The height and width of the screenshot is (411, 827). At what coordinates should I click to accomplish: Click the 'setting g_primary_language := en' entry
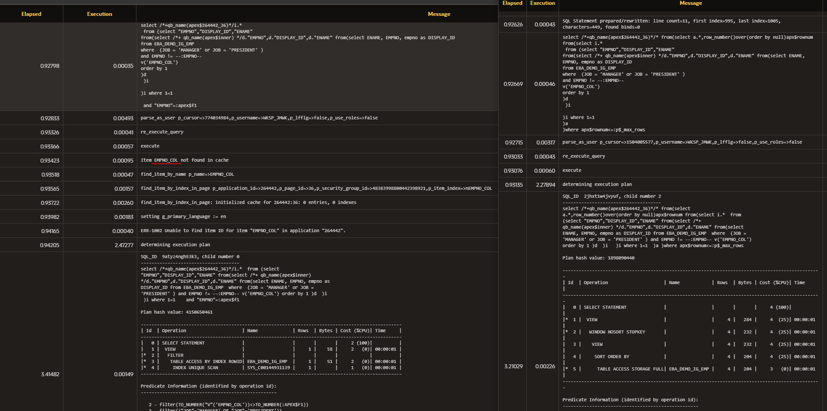click(x=183, y=217)
